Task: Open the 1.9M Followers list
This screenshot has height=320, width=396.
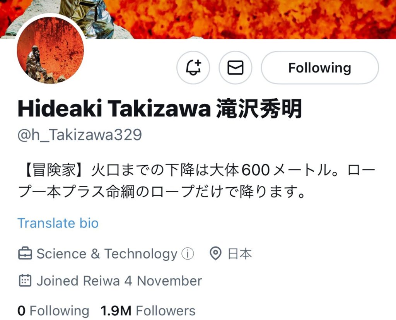Action: (148, 311)
